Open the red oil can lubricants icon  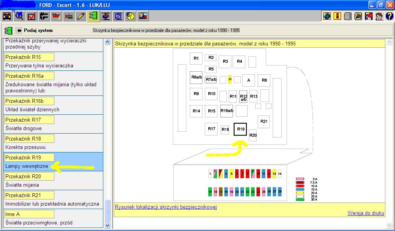point(56,16)
